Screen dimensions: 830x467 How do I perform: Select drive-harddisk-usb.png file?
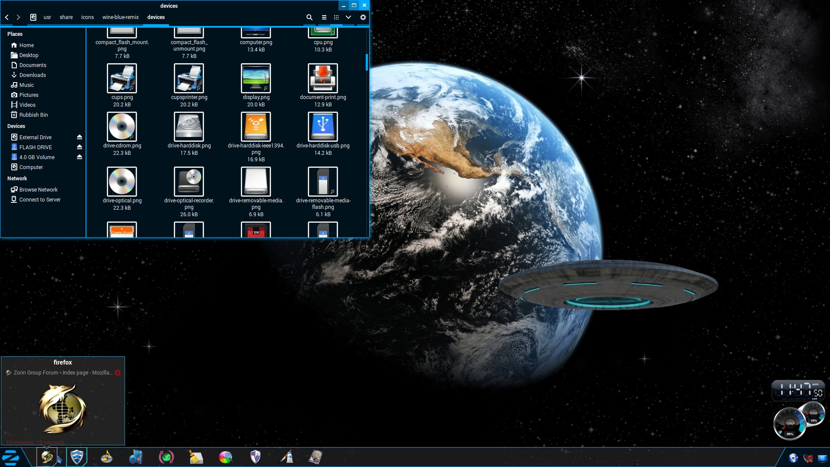323,127
